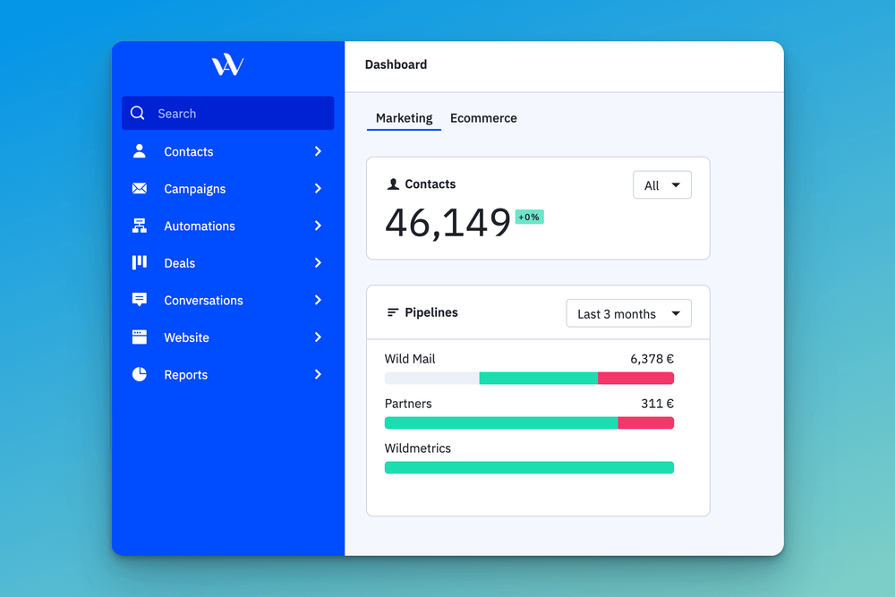Open Reports via the pie chart icon
The height and width of the screenshot is (597, 895).
[140, 374]
